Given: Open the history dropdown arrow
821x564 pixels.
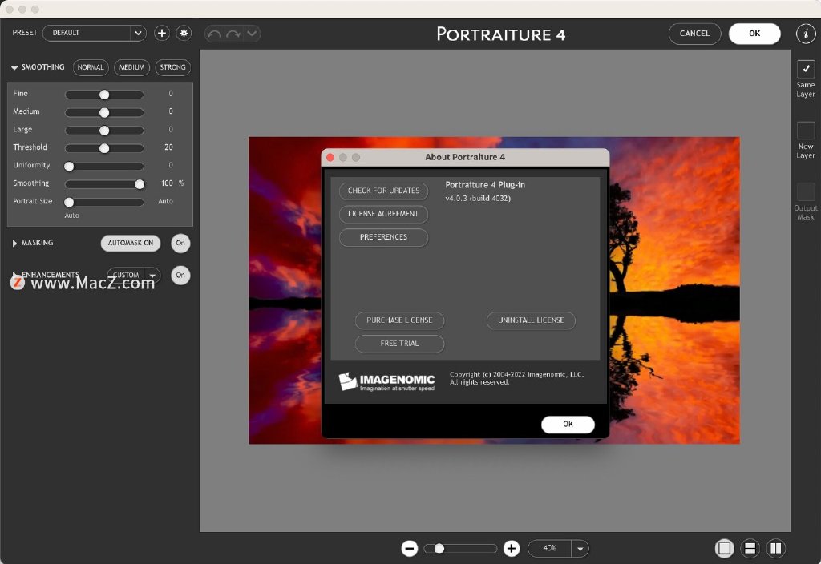Looking at the screenshot, I should pyautogui.click(x=252, y=34).
